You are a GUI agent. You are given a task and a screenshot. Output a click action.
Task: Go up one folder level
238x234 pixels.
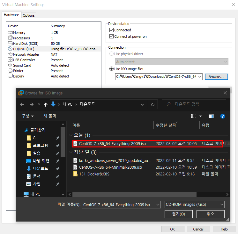coord(46,104)
